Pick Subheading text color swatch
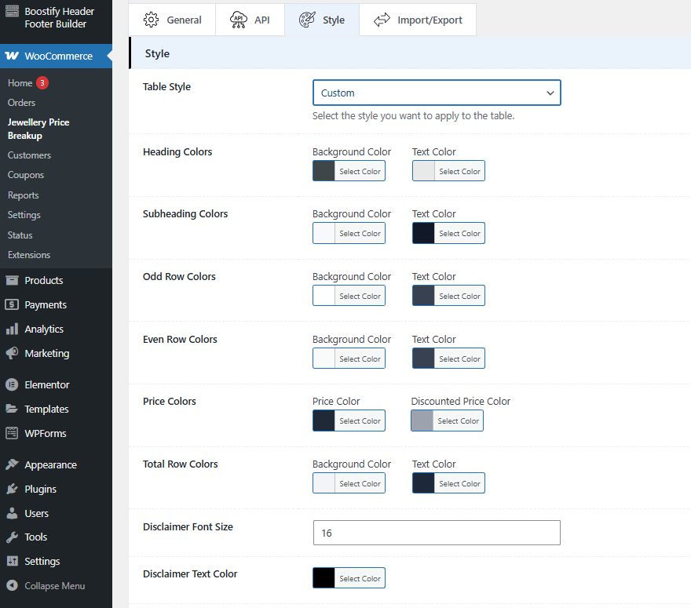691x608 pixels. click(x=423, y=233)
